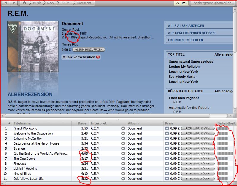This screenshot has height=186, width=238.
Task: Click the plus icon in Welcome to the Occupation row
Action: point(167,133)
